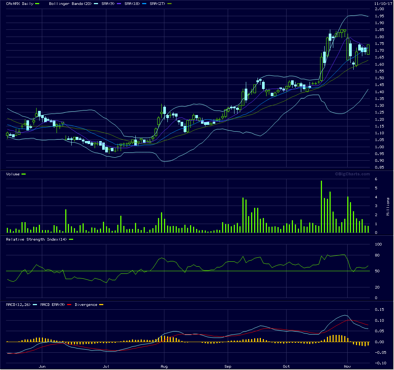Image resolution: width=394 pixels, height=370 pixels.
Task: Click the blue SMA(18) legend swatch
Action: [144, 3]
